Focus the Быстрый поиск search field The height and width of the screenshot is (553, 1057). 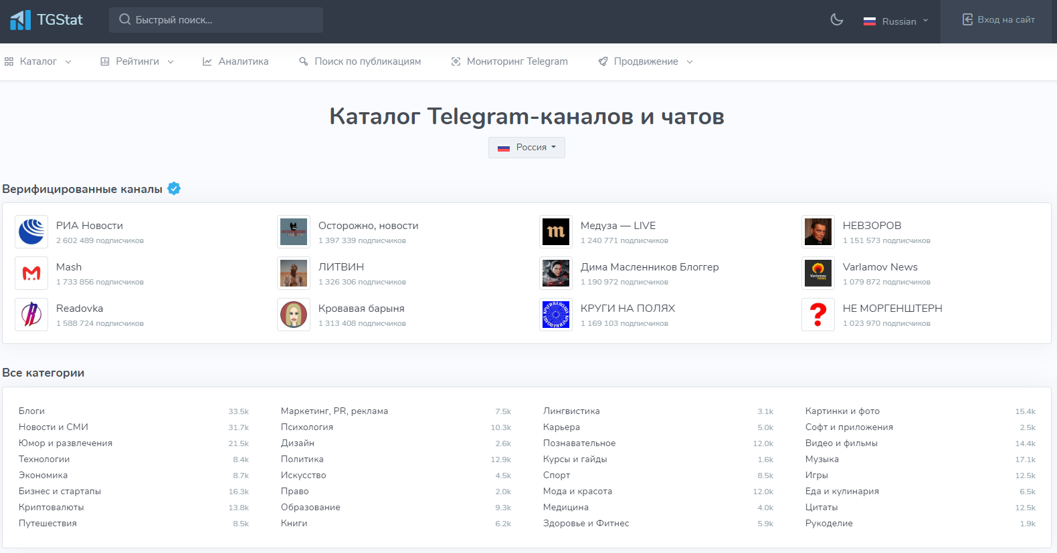click(x=216, y=20)
